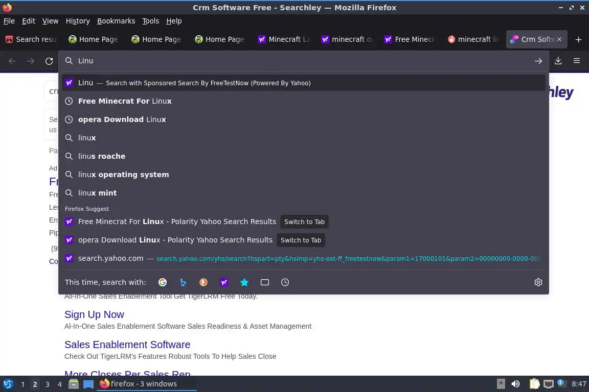Open the Edit menu
Image resolution: width=589 pixels, height=392 pixels.
(x=29, y=21)
